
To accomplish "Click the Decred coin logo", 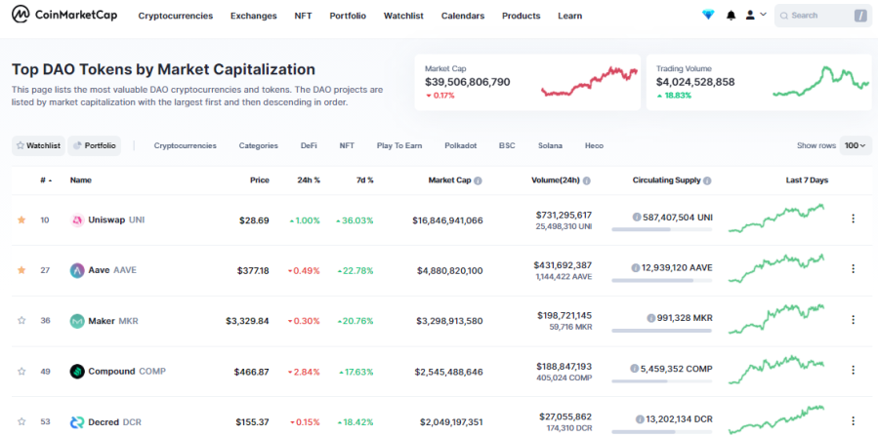I will [x=77, y=422].
